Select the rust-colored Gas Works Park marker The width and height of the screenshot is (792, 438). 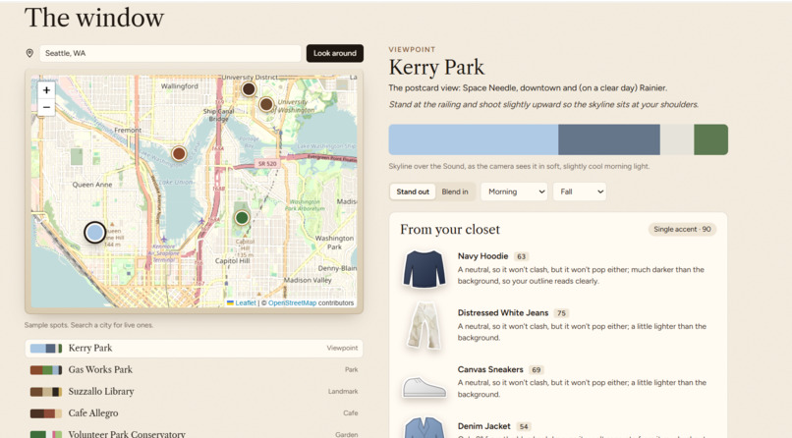(x=179, y=153)
